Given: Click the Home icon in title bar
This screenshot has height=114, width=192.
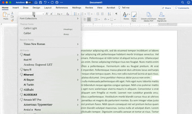Looking at the screenshot, I should point(36,2).
